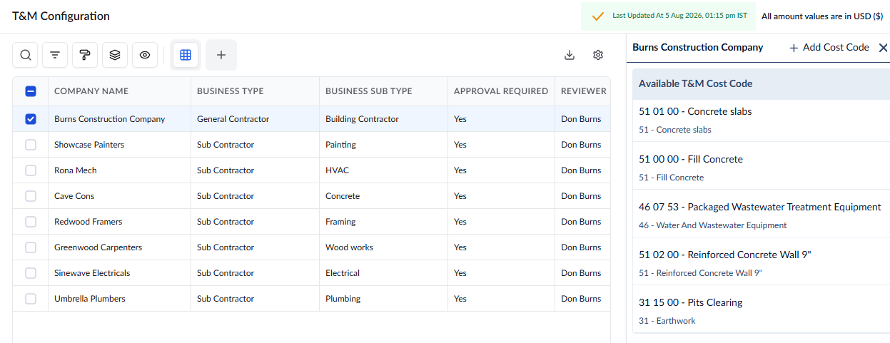890x343 pixels.
Task: Click the REVIEWER column header
Action: [x=584, y=91]
